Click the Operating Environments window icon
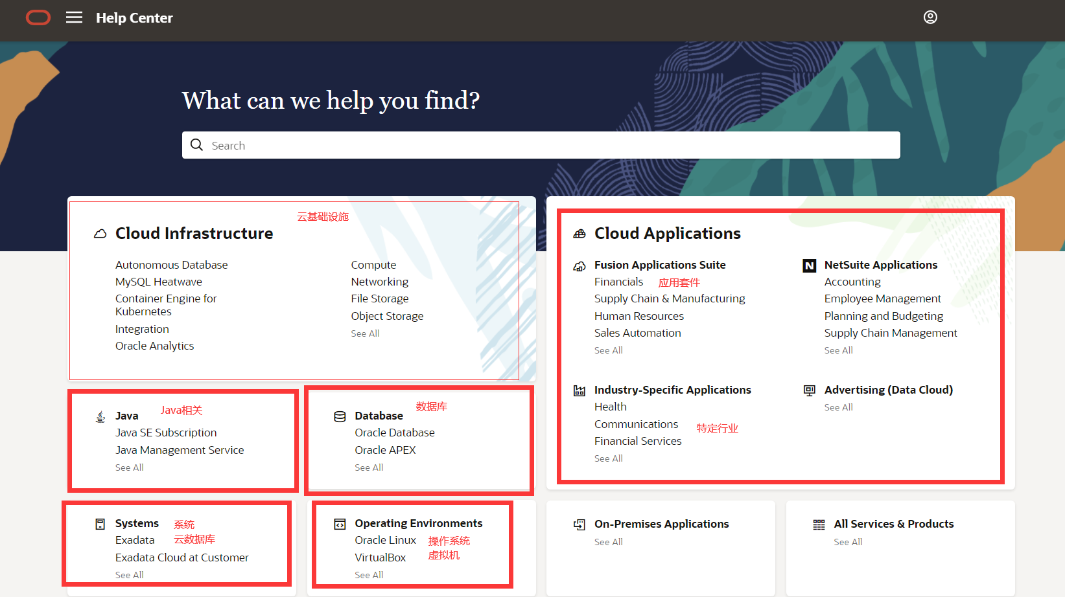This screenshot has height=597, width=1065. tap(340, 524)
